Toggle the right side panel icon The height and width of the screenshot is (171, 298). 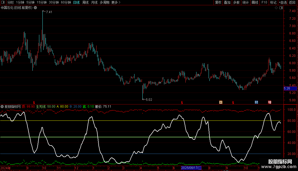click(x=281, y=8)
